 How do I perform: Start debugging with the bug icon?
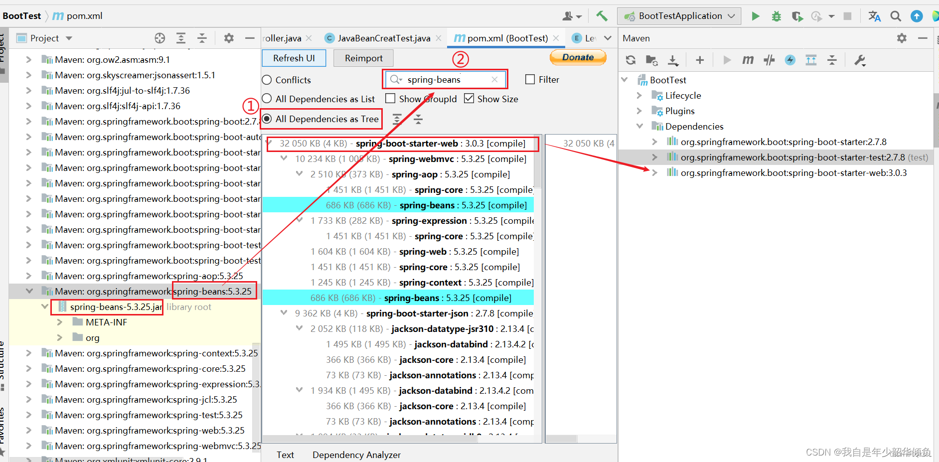(776, 16)
